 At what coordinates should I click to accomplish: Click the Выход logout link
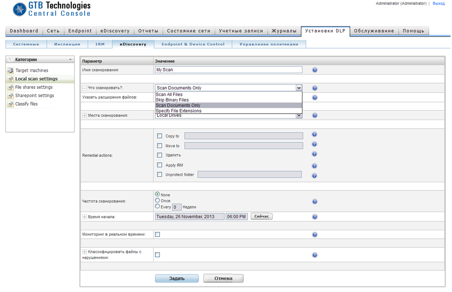pos(438,4)
